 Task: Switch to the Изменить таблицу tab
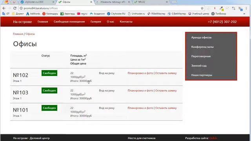113,2
